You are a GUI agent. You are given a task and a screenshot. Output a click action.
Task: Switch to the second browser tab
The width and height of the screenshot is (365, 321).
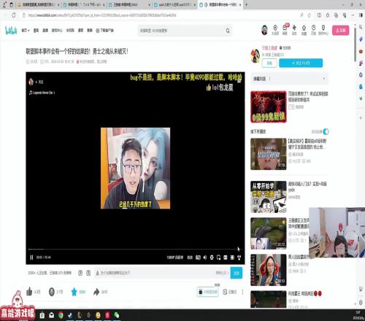84,4
